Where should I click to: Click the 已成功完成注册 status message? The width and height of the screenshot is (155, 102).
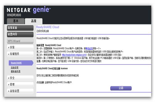43,31
